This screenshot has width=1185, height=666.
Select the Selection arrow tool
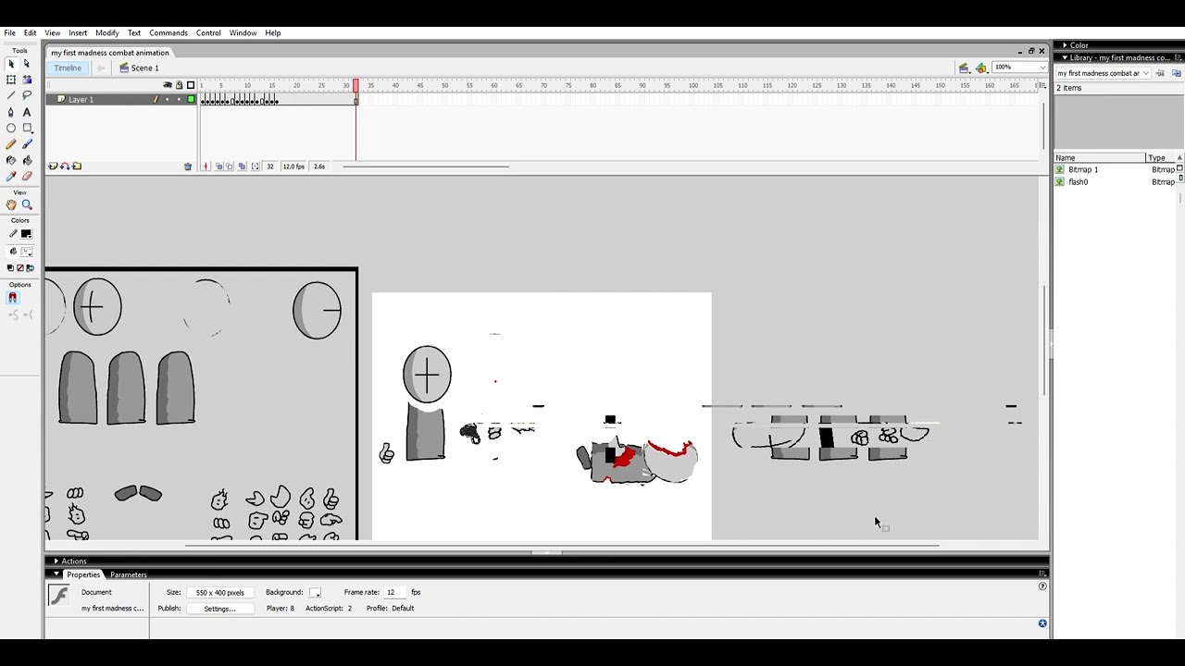(x=11, y=64)
